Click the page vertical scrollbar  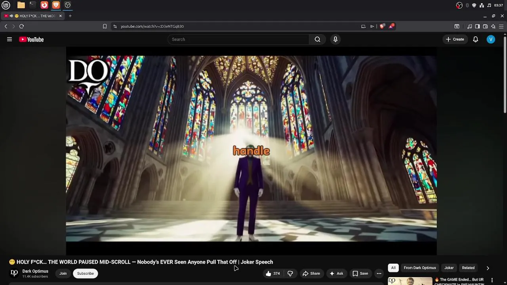[x=505, y=74]
